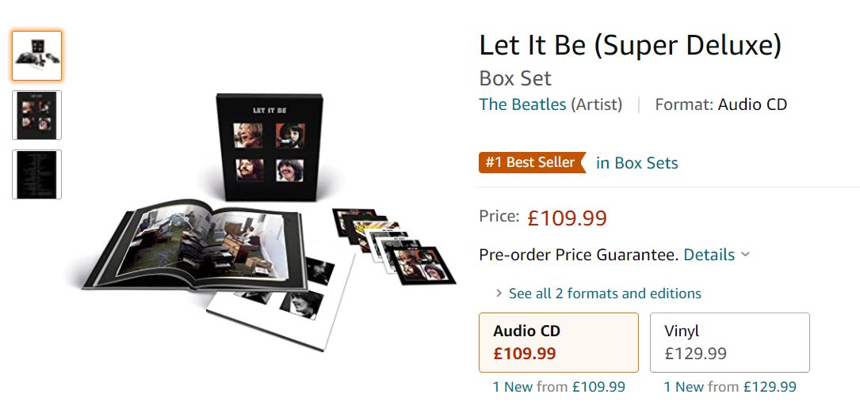860x413 pixels.
Task: Click the product title 'Let It Be (Super Deluxe)'
Action: point(630,45)
